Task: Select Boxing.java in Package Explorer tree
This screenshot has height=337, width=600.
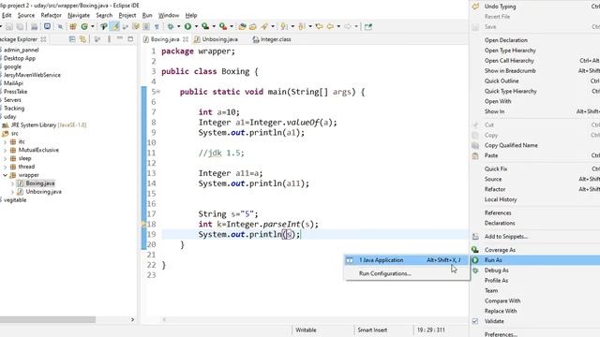Action: [x=39, y=183]
